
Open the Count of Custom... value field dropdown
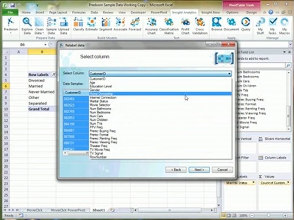pyautogui.click(x=288, y=183)
